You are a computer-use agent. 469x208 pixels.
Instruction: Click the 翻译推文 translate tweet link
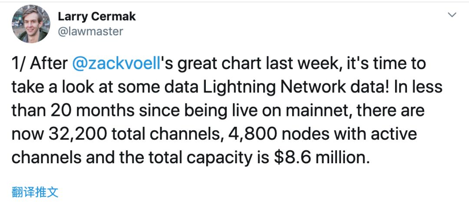(35, 192)
